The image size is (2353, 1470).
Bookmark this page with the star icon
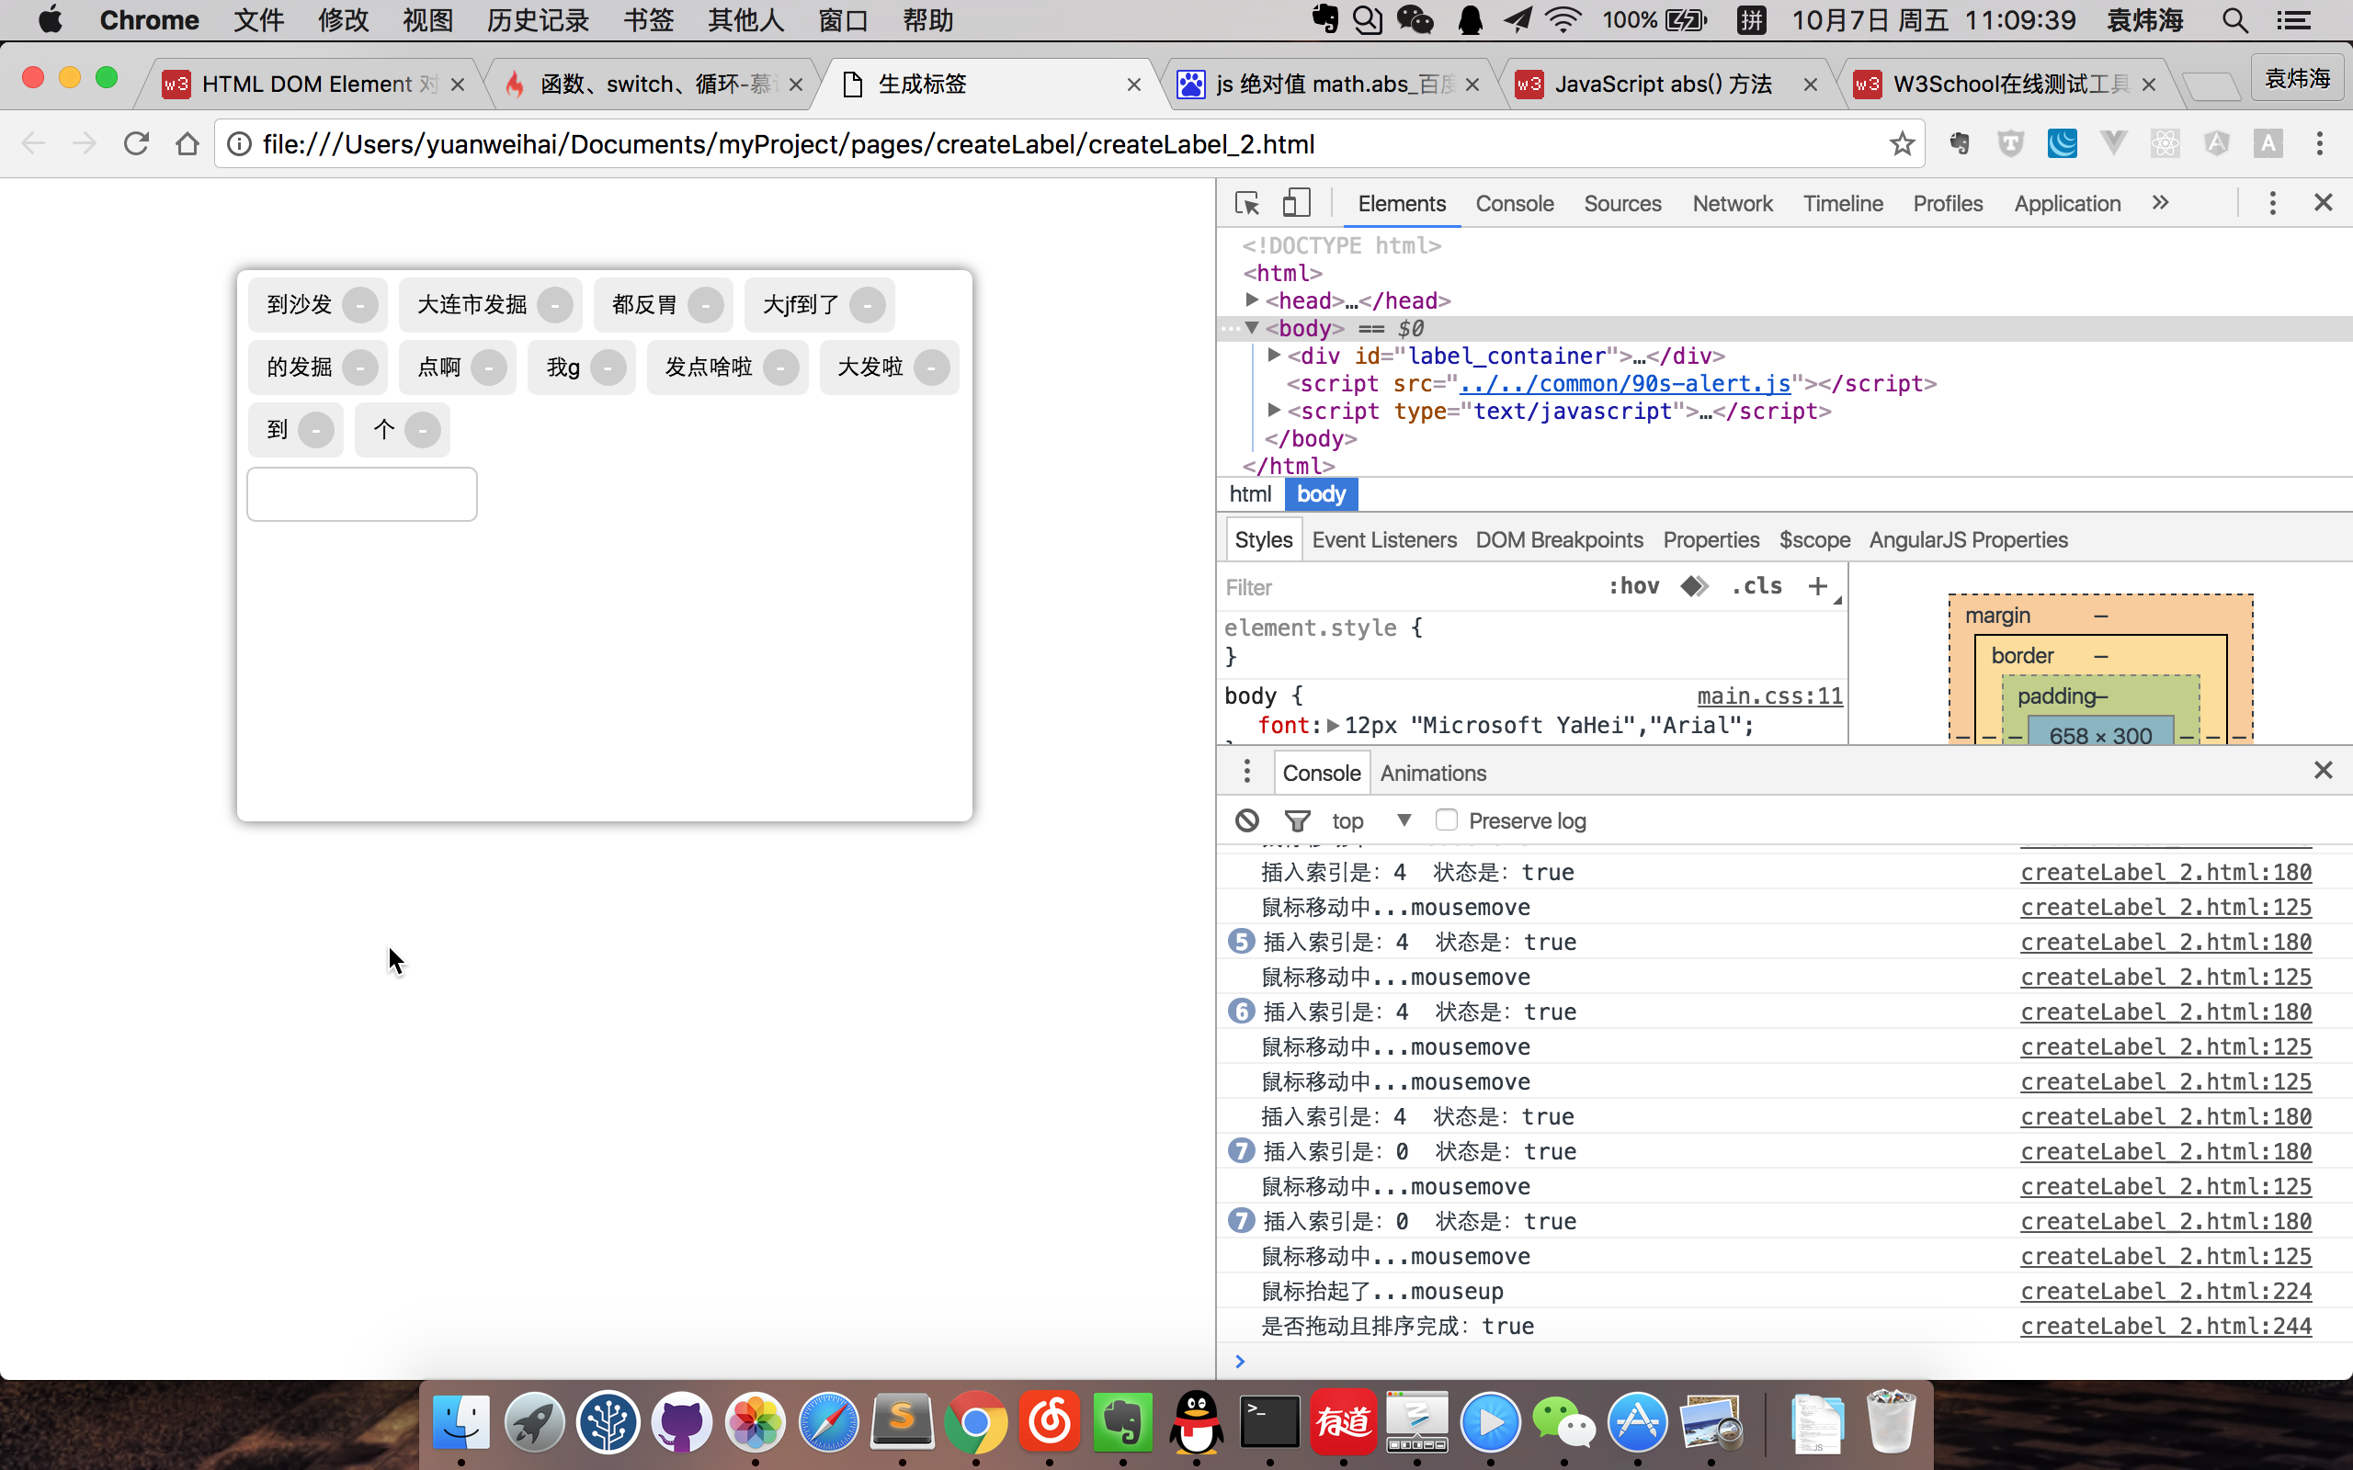pos(1902,144)
